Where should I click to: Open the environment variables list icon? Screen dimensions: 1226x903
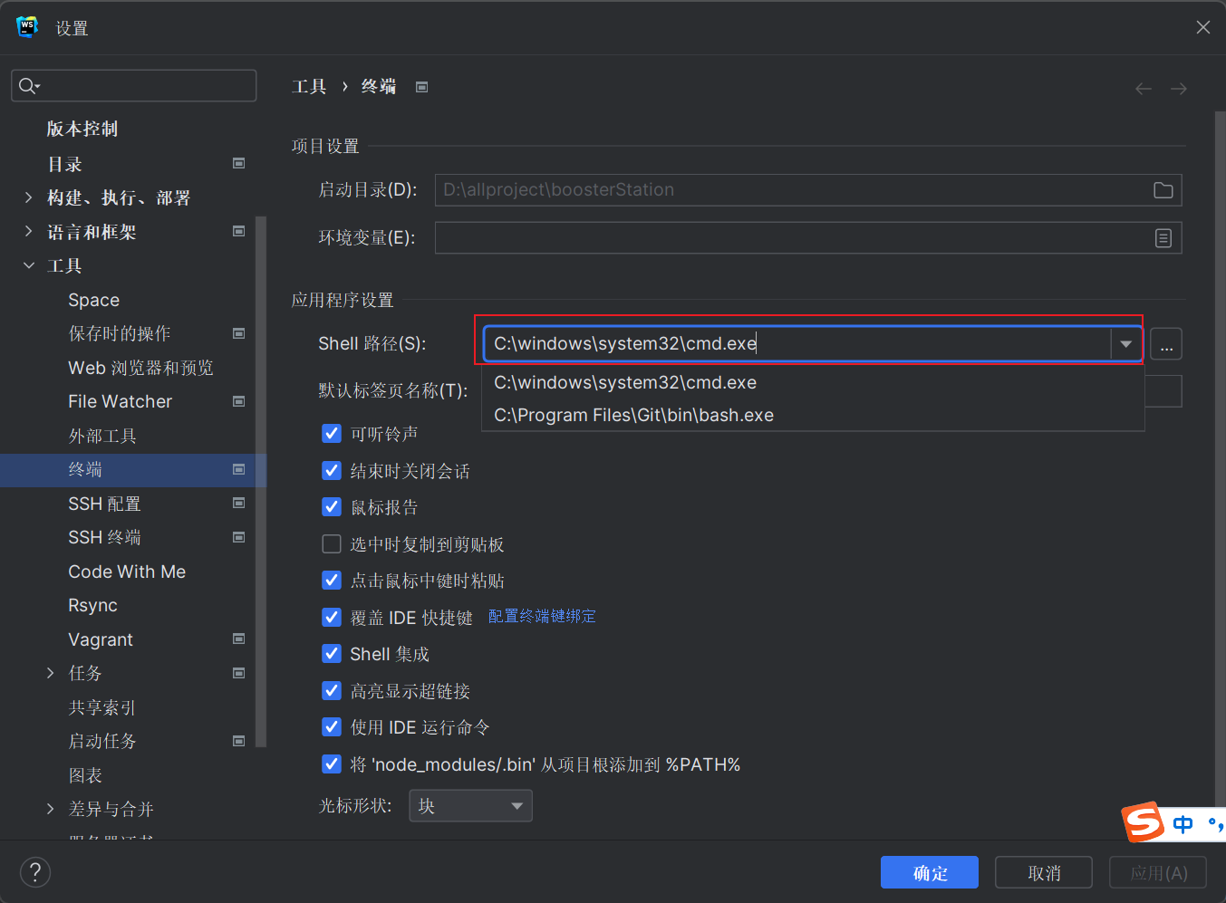coord(1163,237)
